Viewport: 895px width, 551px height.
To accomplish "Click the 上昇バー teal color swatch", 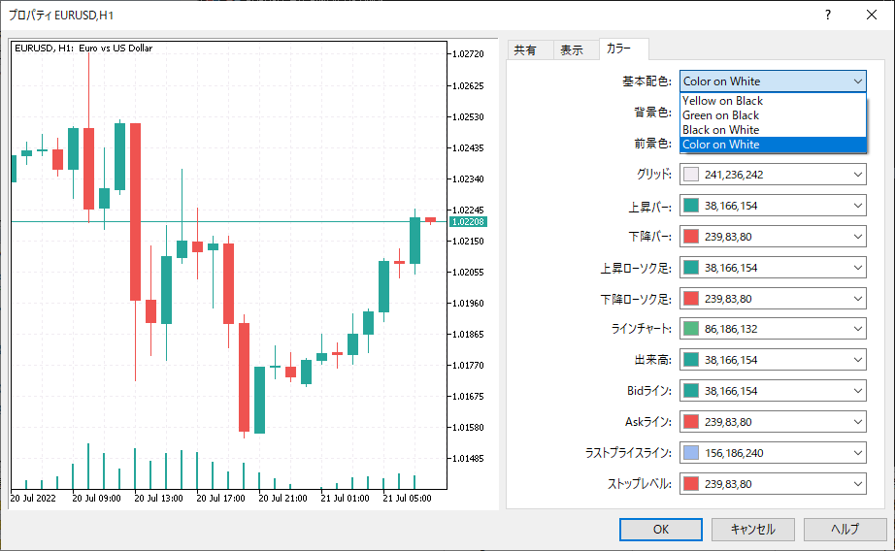I will tap(690, 206).
